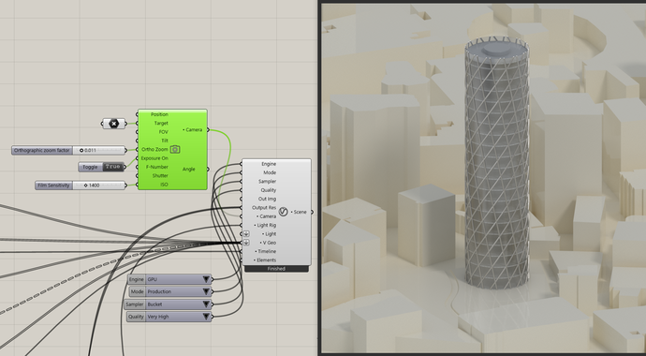Click the Finished status bar under renderer
This screenshot has height=356, width=646.
click(x=276, y=269)
